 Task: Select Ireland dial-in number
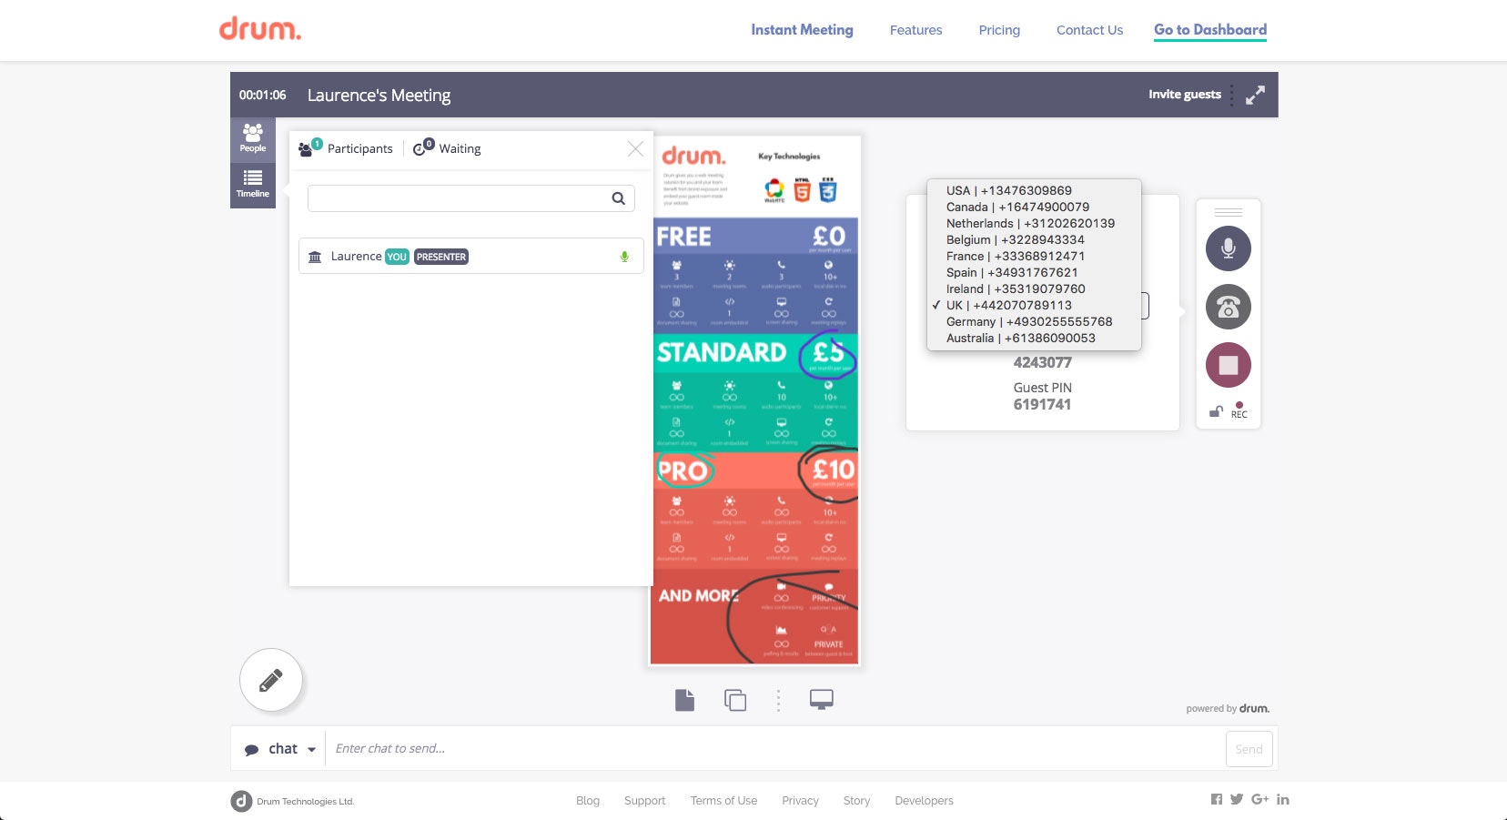(1034, 289)
